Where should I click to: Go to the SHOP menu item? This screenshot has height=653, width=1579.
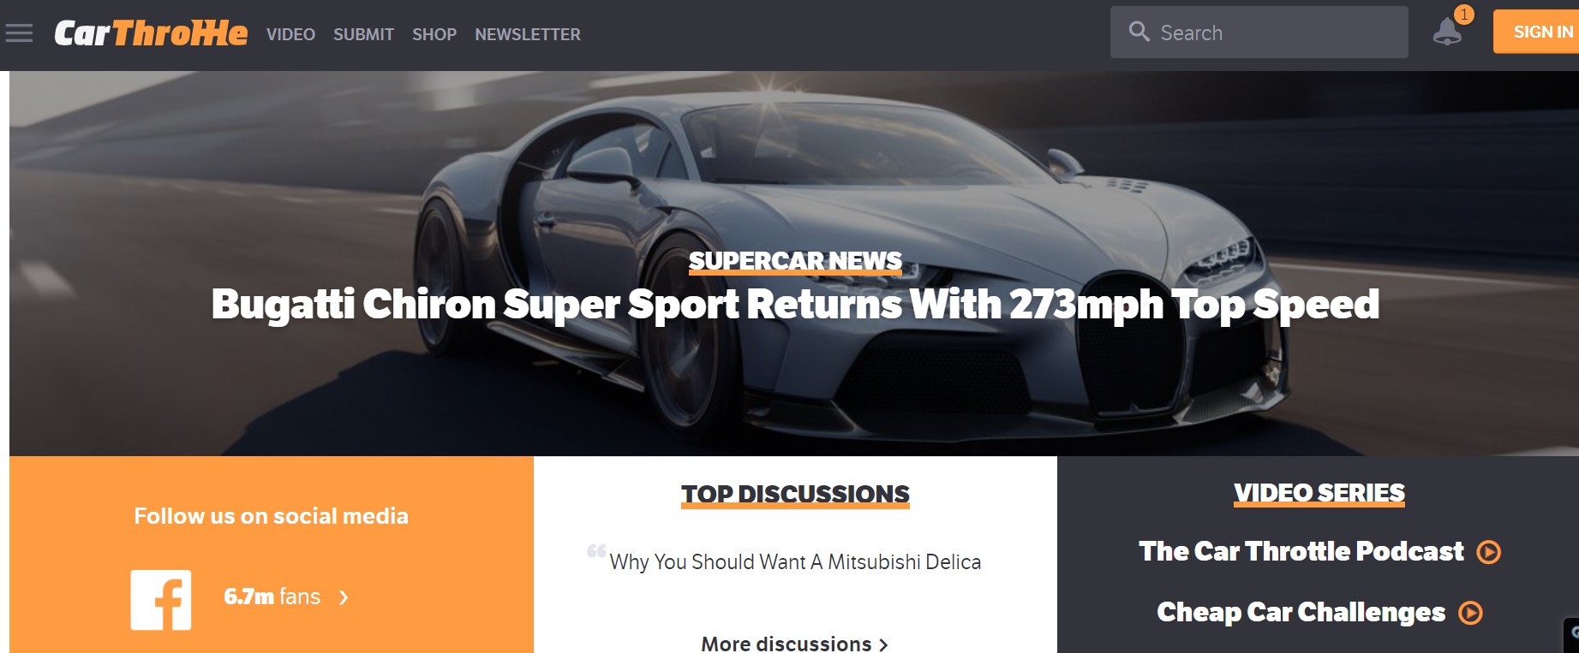point(434,34)
